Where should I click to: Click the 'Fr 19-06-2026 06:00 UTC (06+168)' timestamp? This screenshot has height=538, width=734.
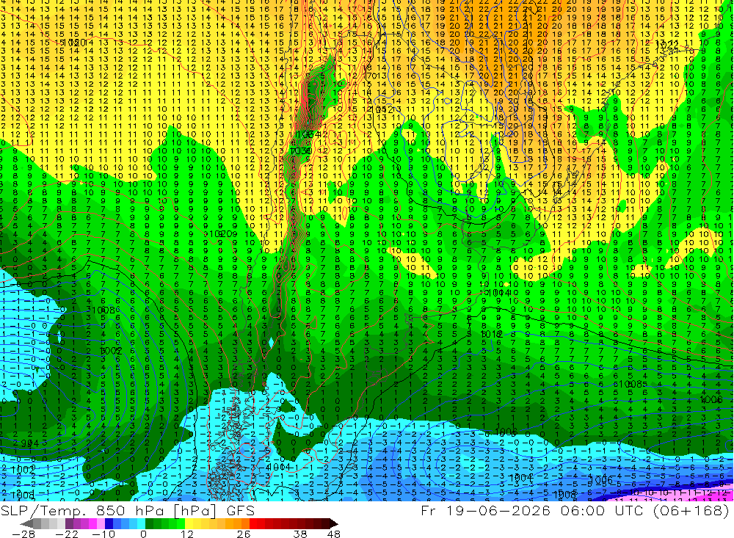point(575,510)
